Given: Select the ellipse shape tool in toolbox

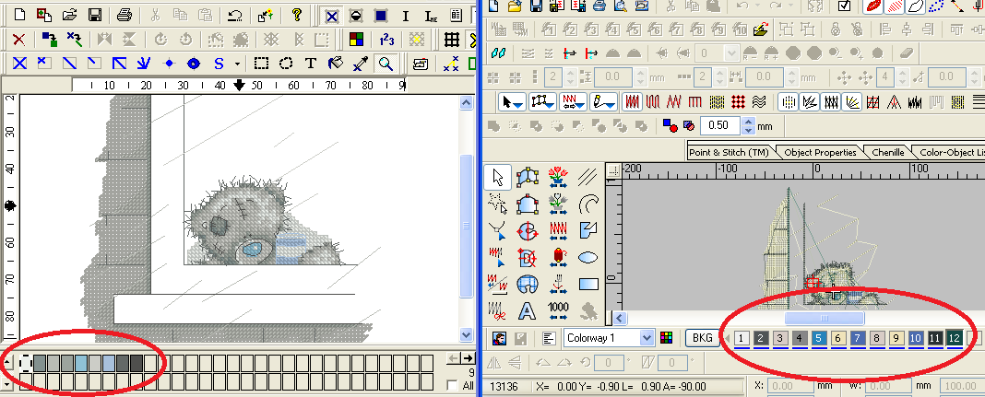Looking at the screenshot, I should coord(587,257).
